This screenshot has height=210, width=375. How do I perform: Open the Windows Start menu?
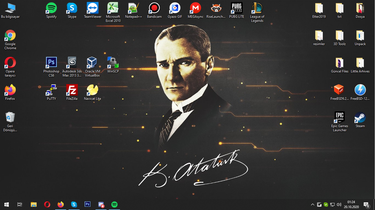[7, 205]
